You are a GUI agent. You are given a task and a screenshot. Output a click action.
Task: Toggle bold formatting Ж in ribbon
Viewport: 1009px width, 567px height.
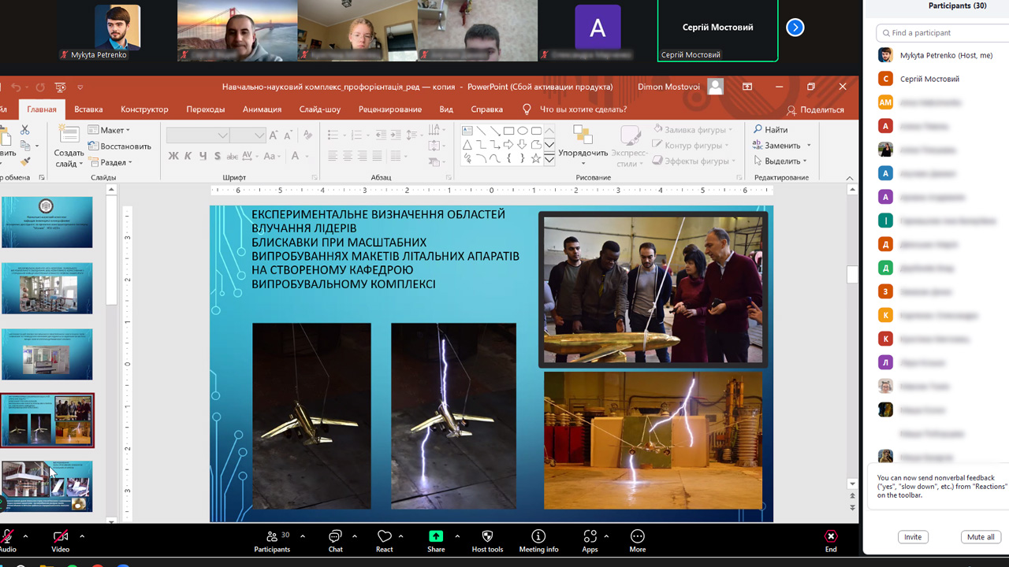(x=173, y=156)
